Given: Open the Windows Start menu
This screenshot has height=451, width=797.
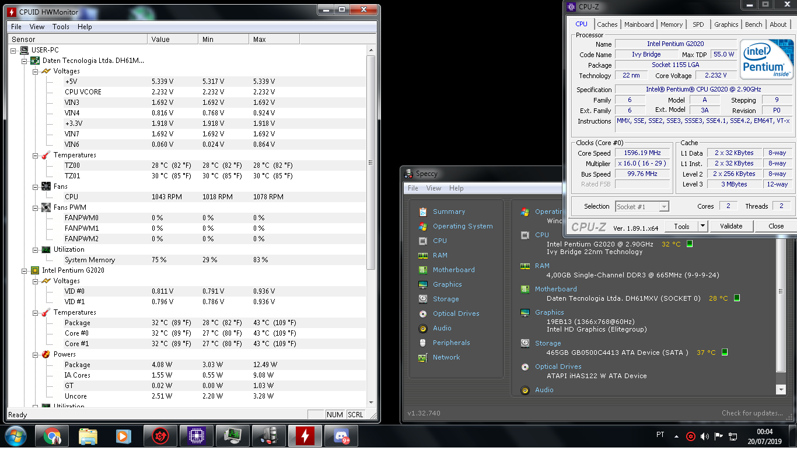Looking at the screenshot, I should (x=16, y=436).
